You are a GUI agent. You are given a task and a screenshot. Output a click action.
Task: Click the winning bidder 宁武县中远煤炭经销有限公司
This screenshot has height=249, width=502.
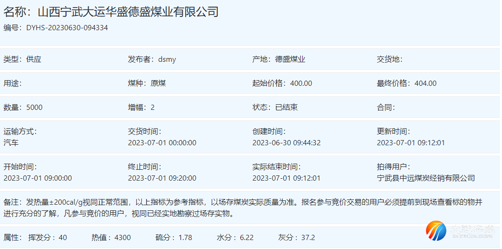426,178
